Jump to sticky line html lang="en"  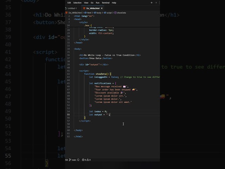[x=84, y=16]
